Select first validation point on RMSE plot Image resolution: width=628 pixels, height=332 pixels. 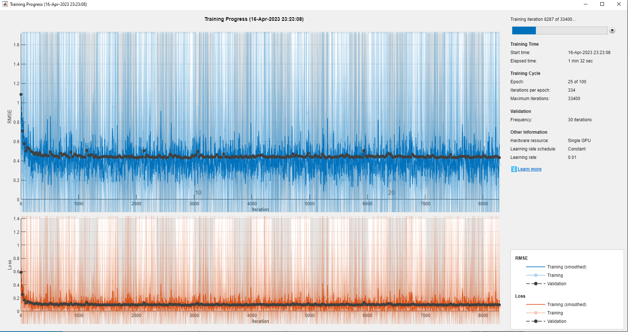click(21, 95)
